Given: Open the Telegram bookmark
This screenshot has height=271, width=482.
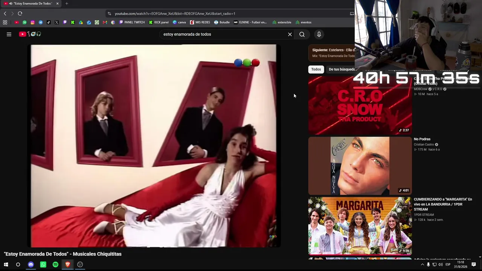Looking at the screenshot, I should pyautogui.click(x=41, y=22).
